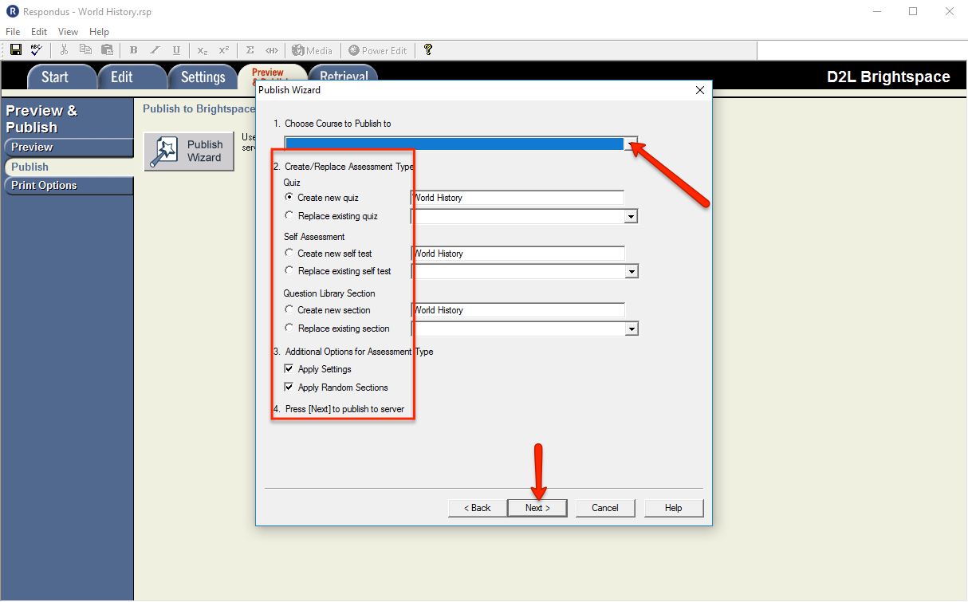This screenshot has width=968, height=602.
Task: Select the Create new section option
Action: [289, 310]
